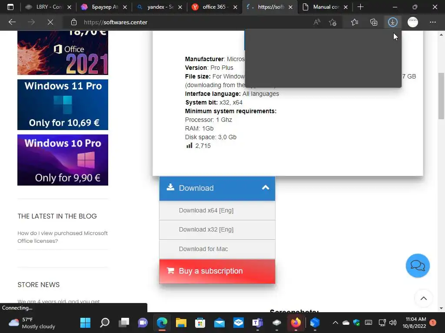Open Task View in taskbar
Image resolution: width=445 pixels, height=333 pixels.
pyautogui.click(x=124, y=323)
